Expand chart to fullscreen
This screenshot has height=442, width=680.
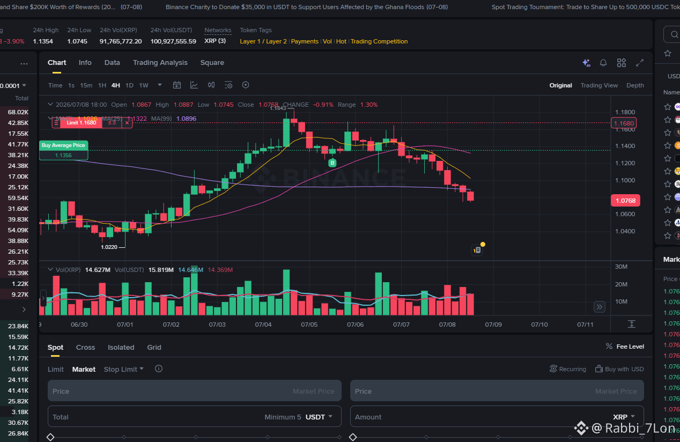tap(640, 63)
